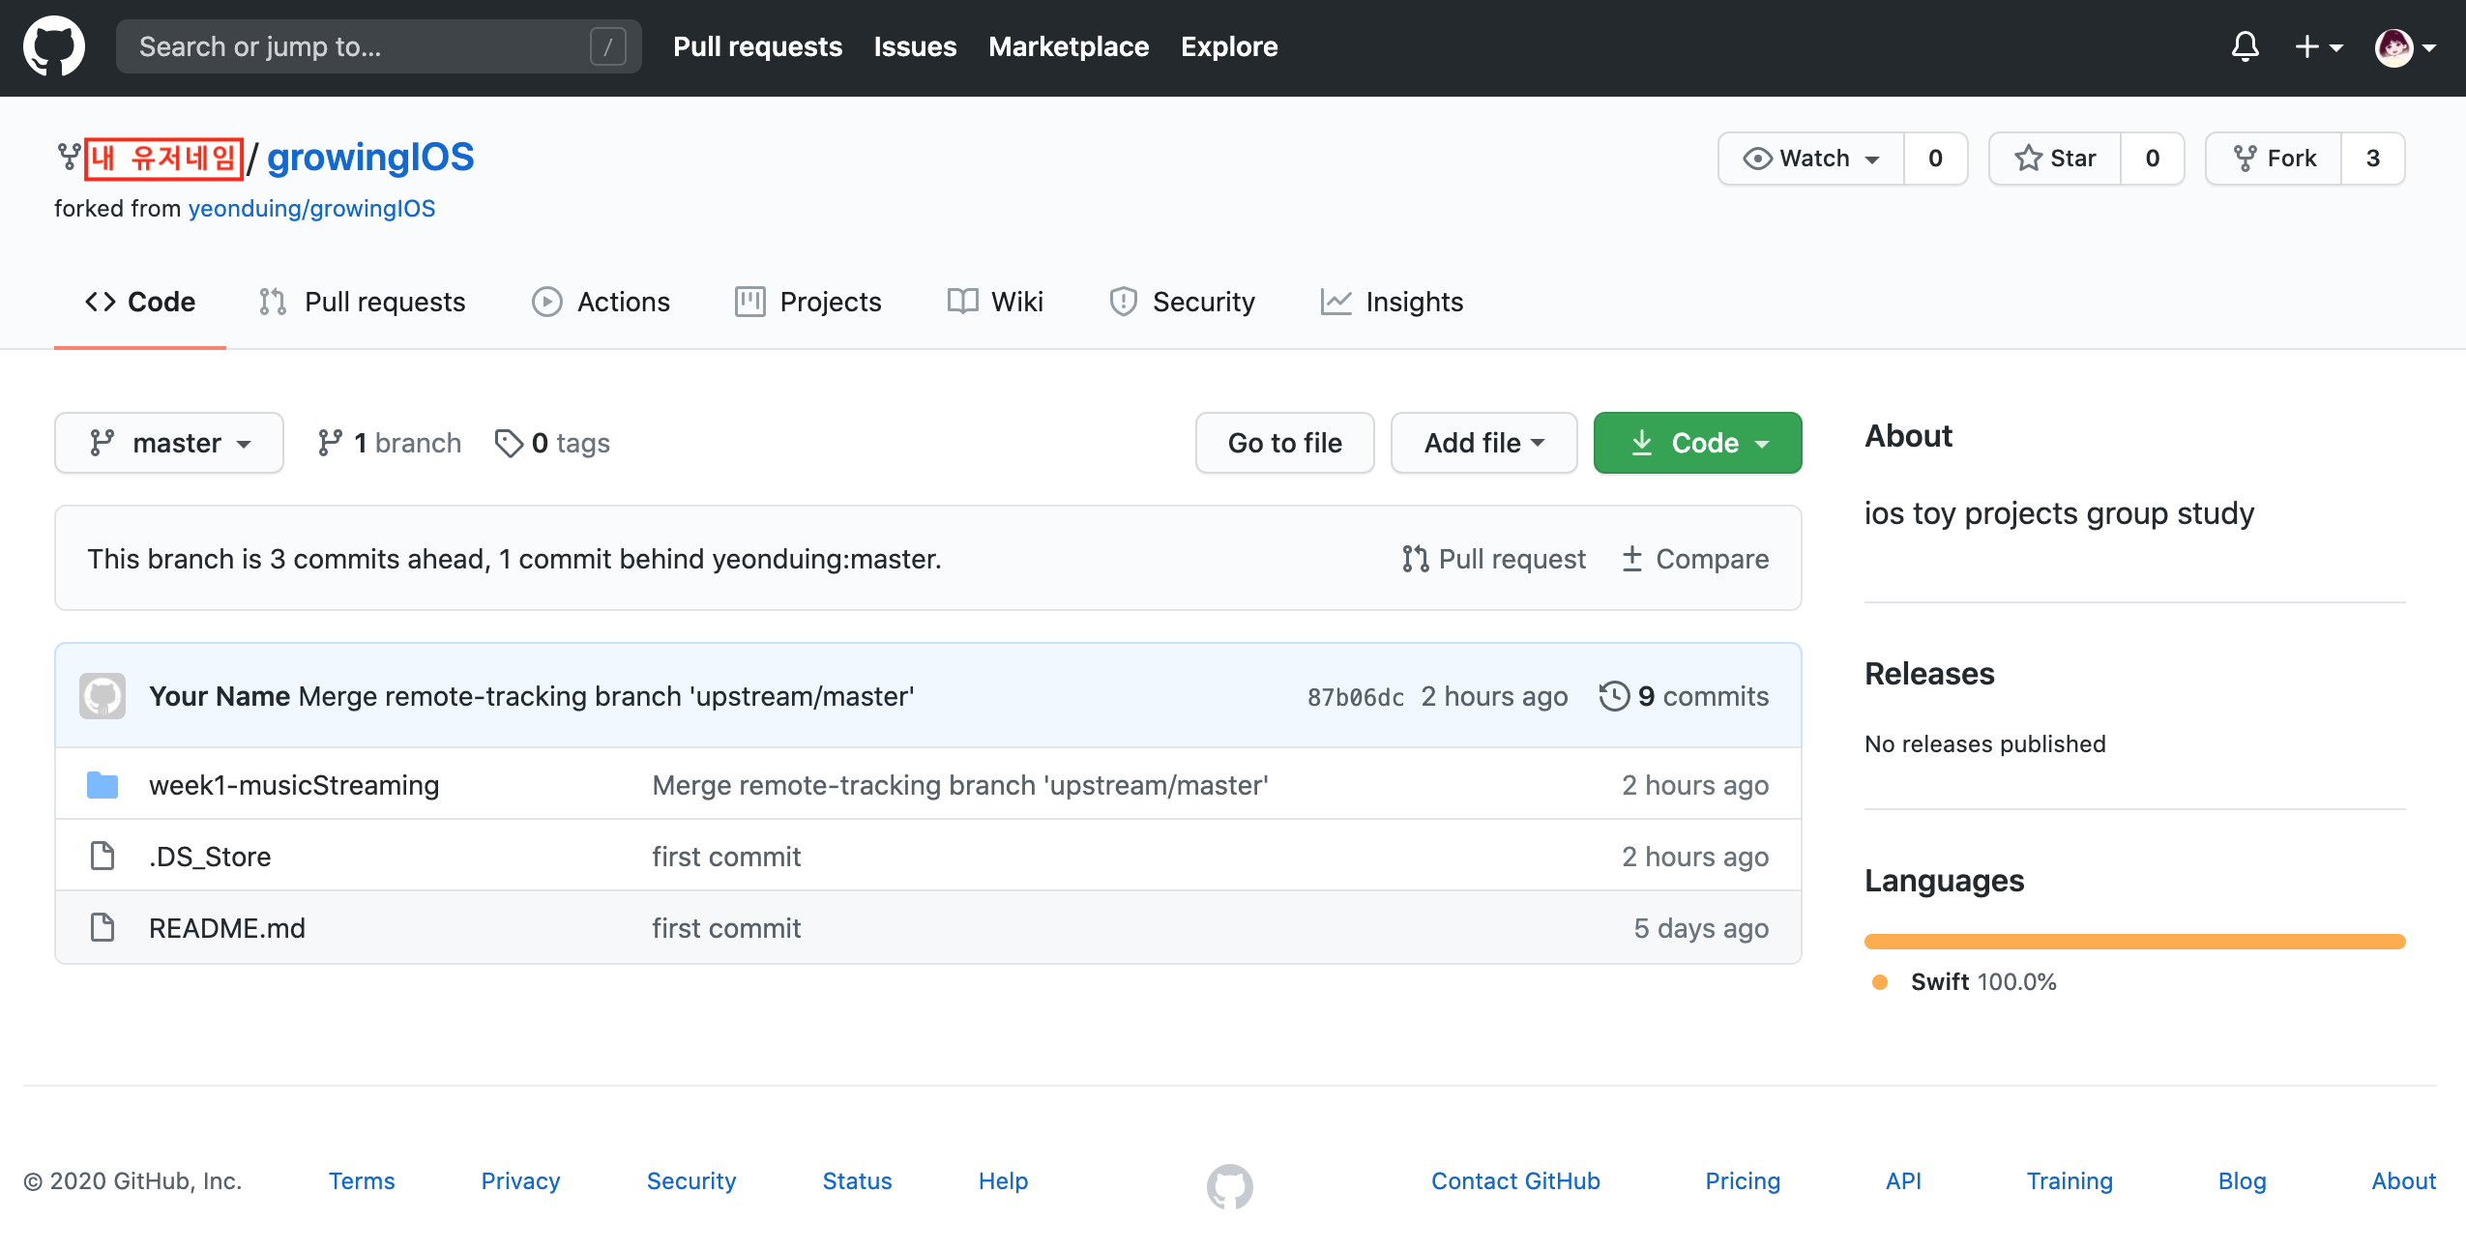Open the week1-musicStreaming folder

coord(293,785)
